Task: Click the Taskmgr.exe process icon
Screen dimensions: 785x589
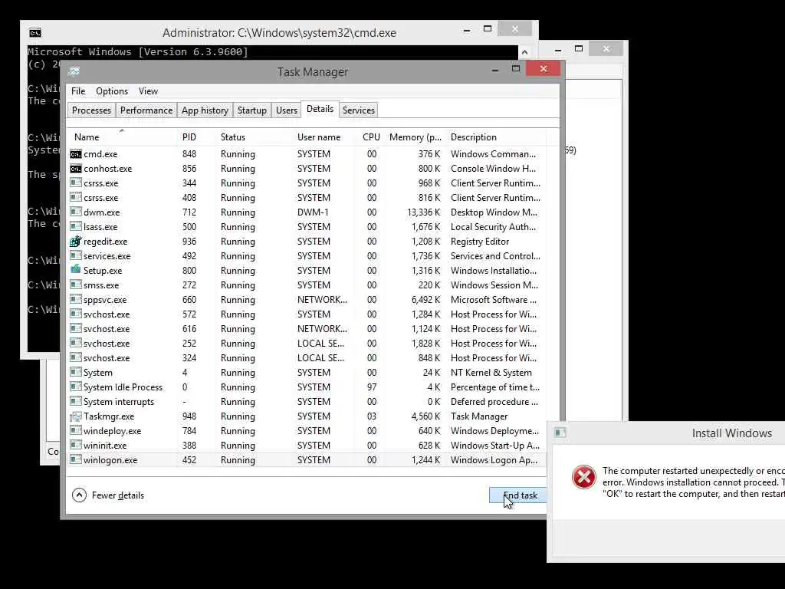Action: pyautogui.click(x=76, y=416)
